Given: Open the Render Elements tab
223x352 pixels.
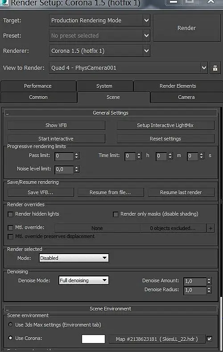Looking at the screenshot, I should [178, 86].
